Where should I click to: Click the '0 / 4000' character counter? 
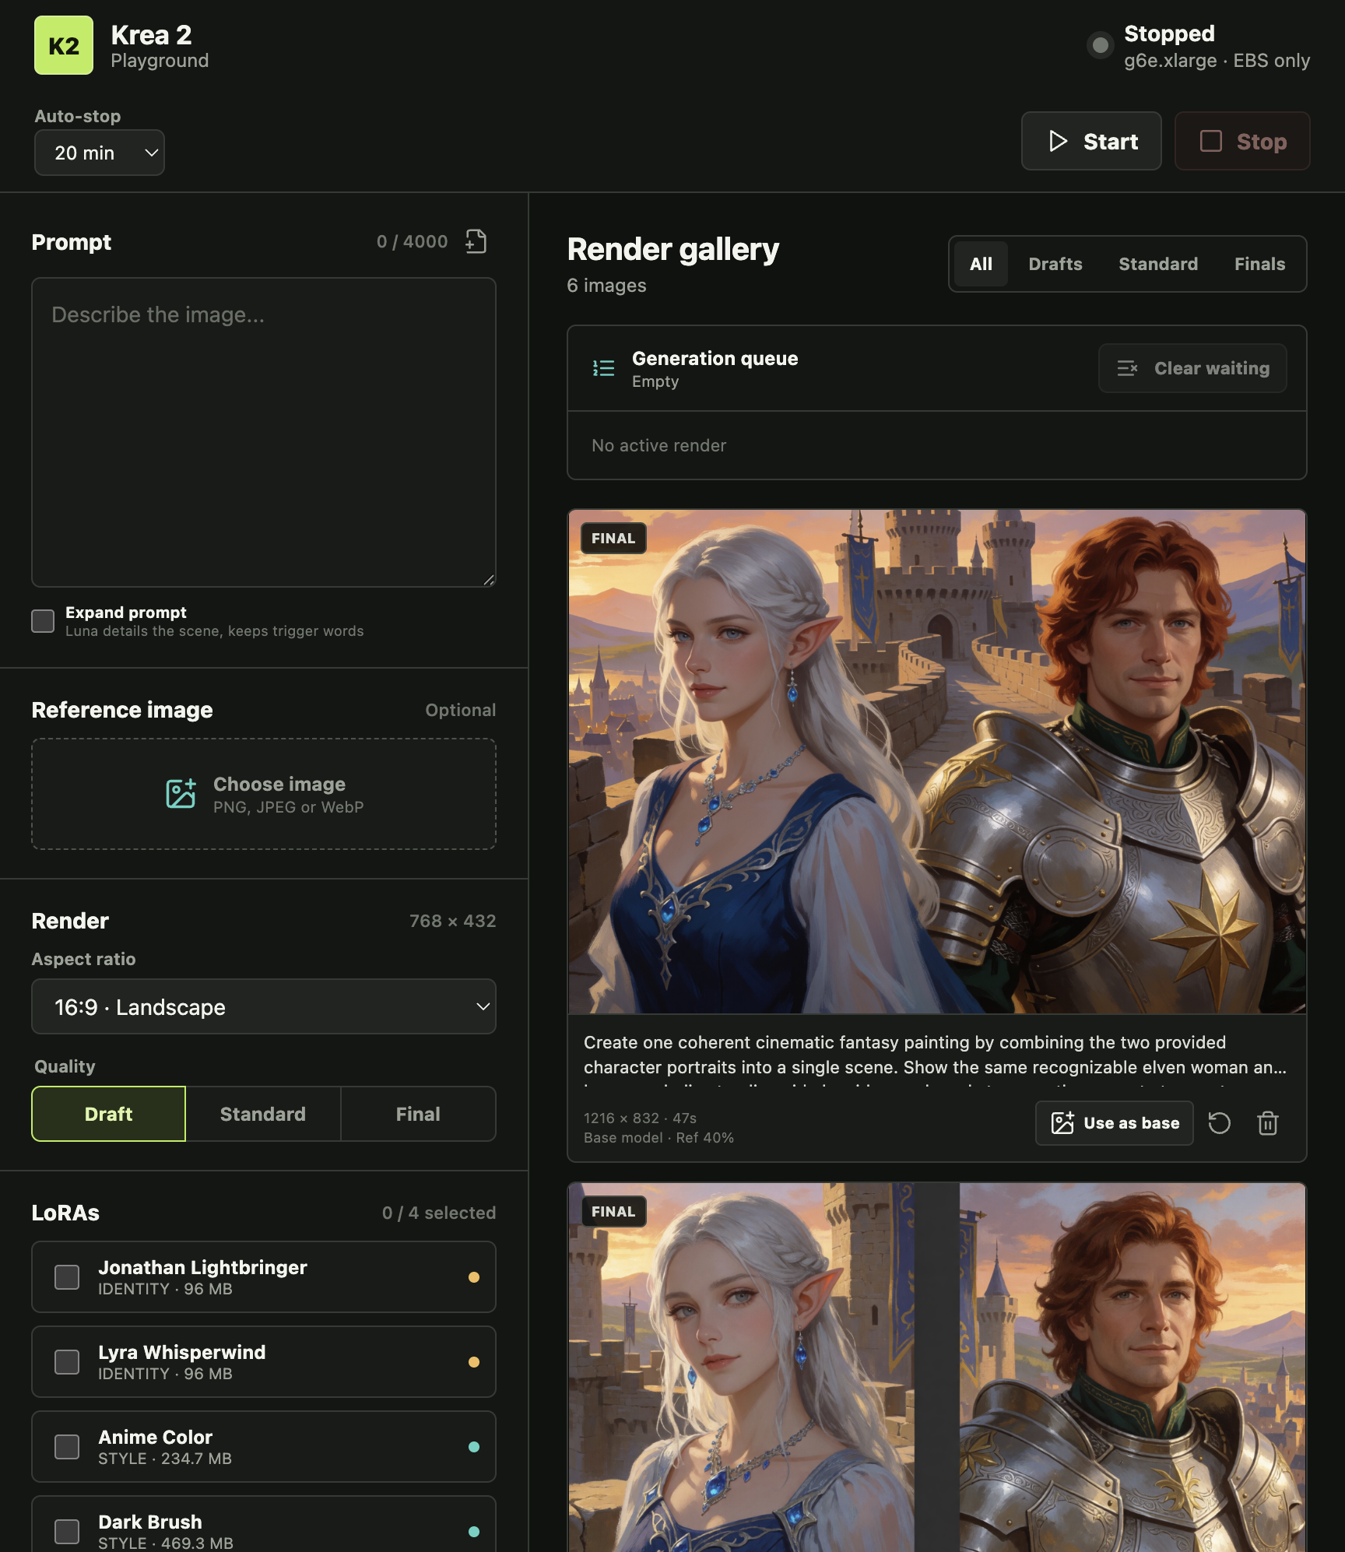(x=412, y=242)
